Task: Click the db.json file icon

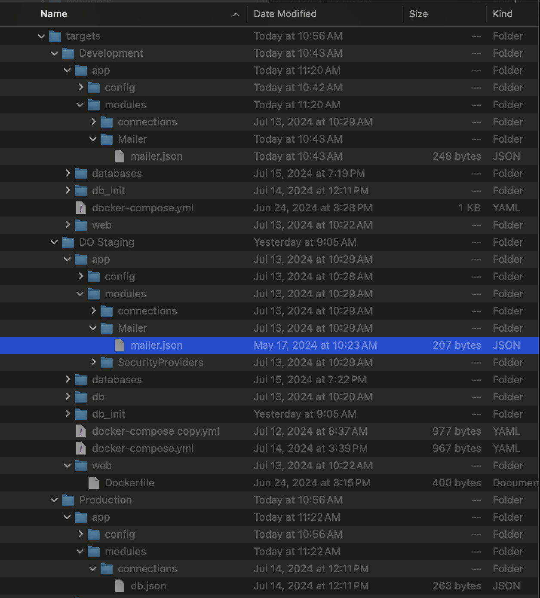Action: click(x=120, y=586)
